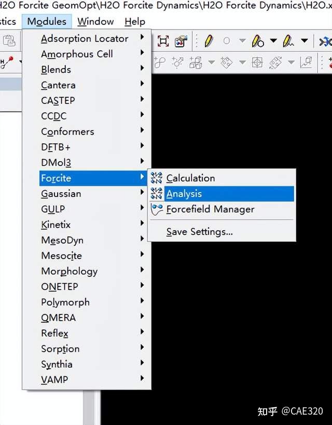Select Synthia module entry

click(93, 364)
